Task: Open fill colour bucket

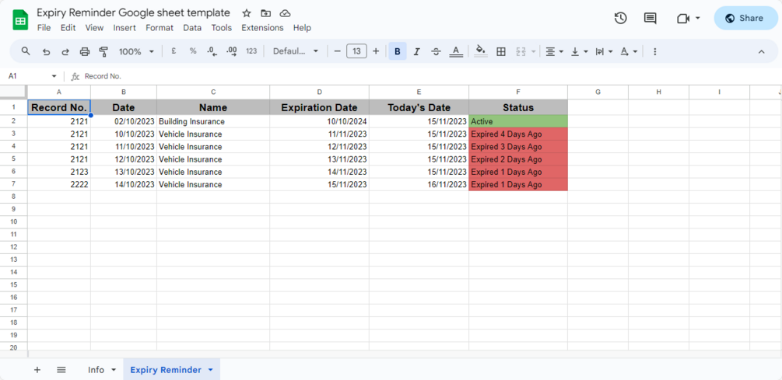Action: pos(481,51)
